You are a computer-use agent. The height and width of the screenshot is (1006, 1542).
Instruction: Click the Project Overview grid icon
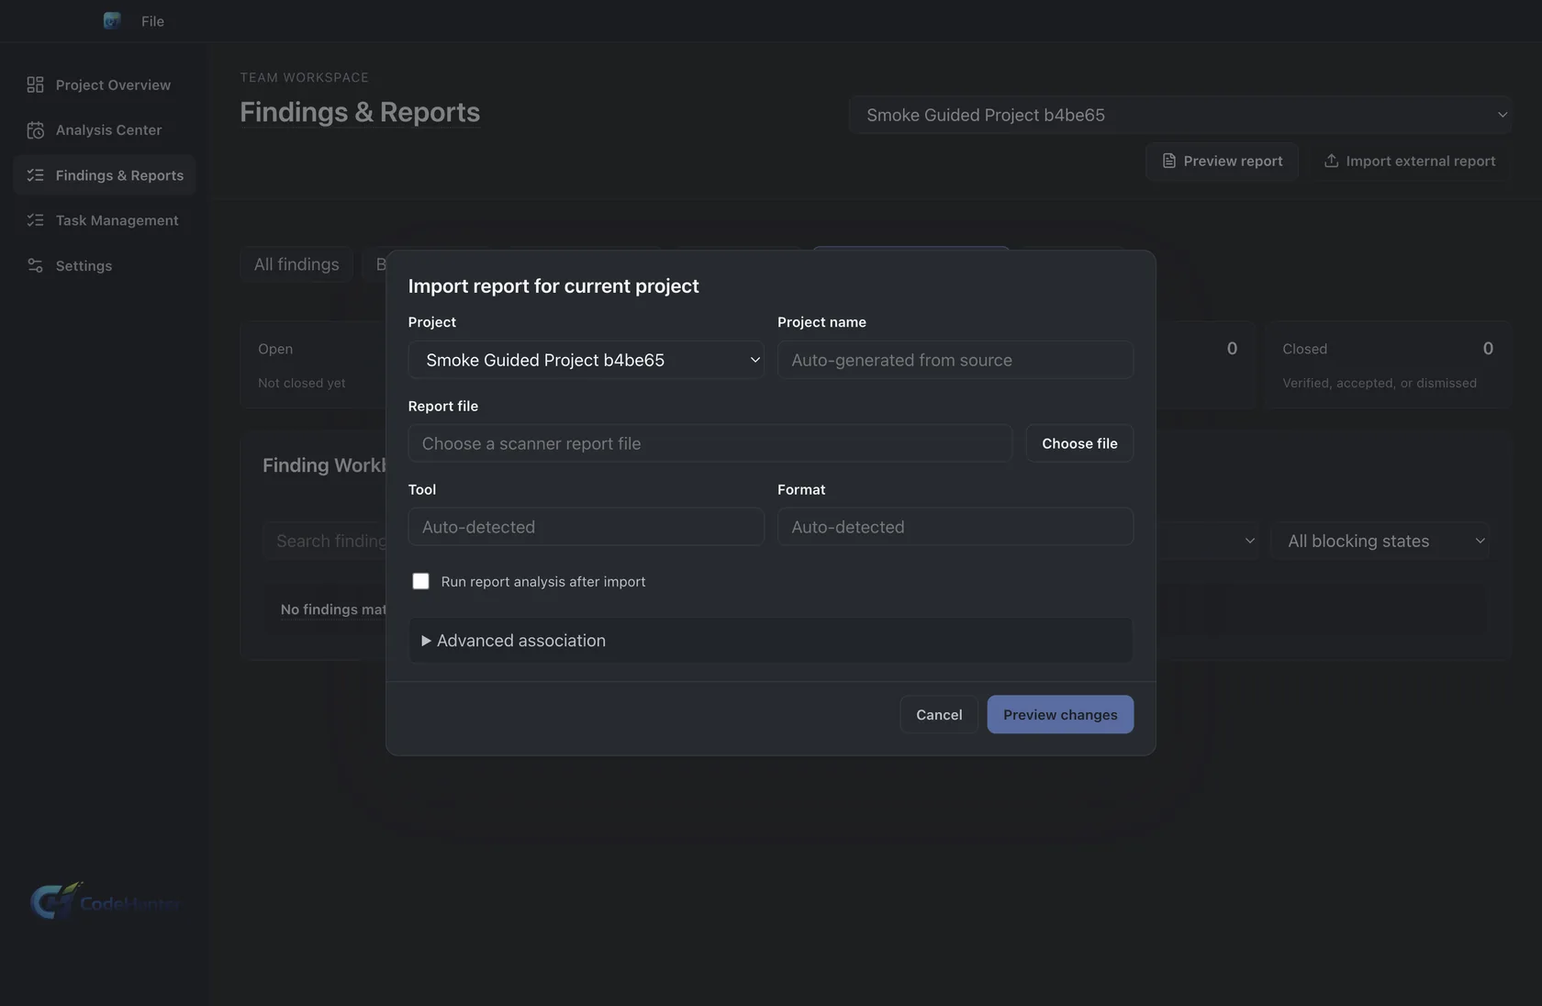(36, 84)
